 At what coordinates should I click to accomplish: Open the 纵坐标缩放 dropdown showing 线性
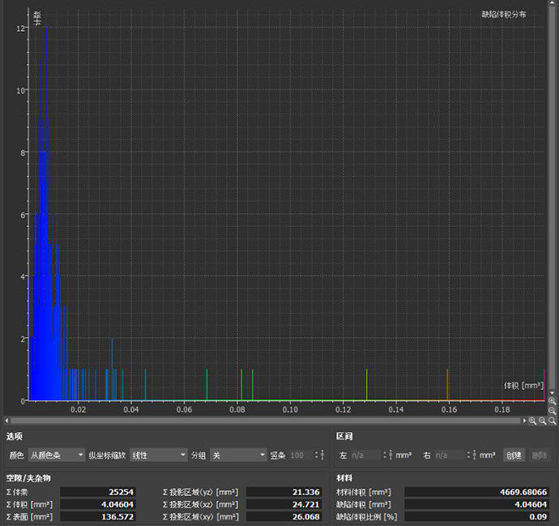tap(159, 455)
